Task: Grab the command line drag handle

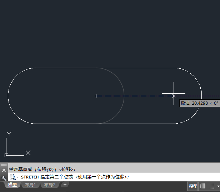Action: (4, 165)
